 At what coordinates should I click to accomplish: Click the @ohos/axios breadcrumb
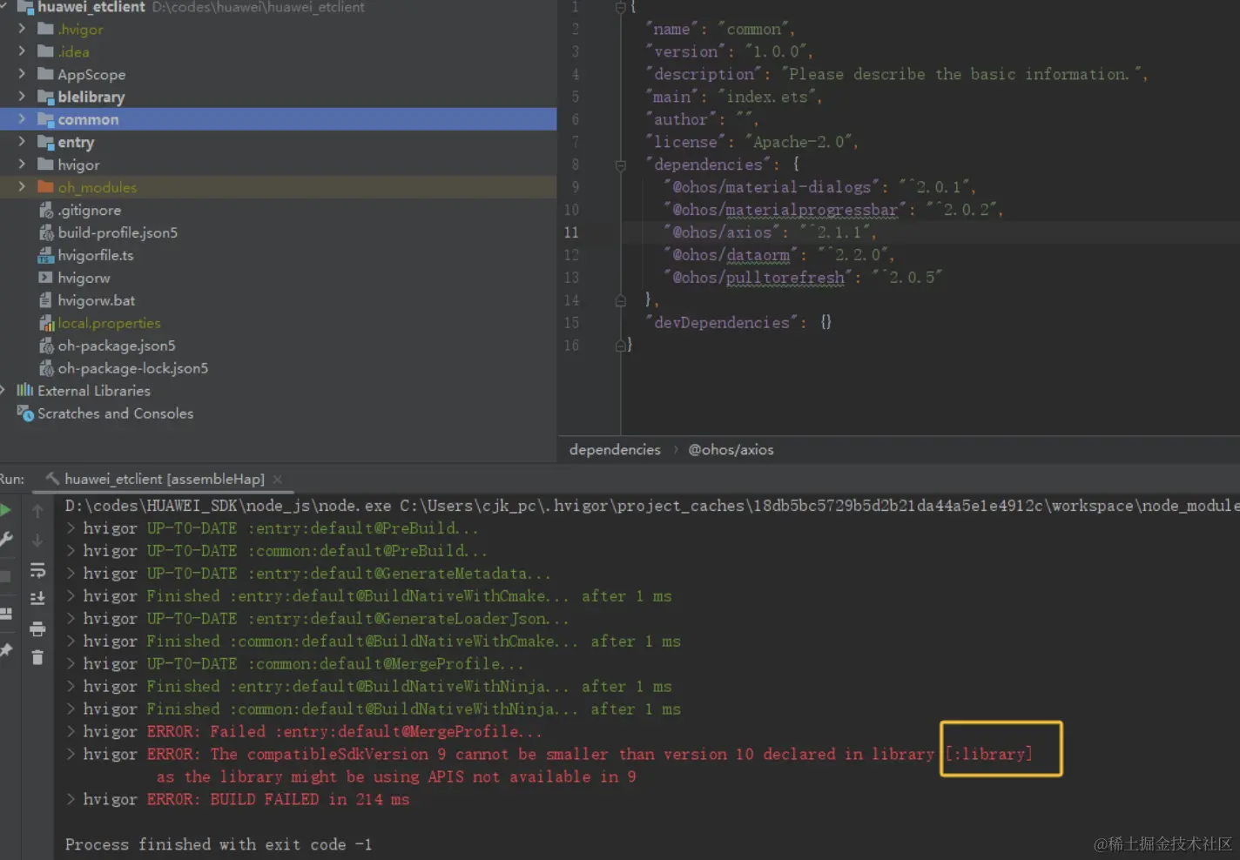(x=731, y=450)
